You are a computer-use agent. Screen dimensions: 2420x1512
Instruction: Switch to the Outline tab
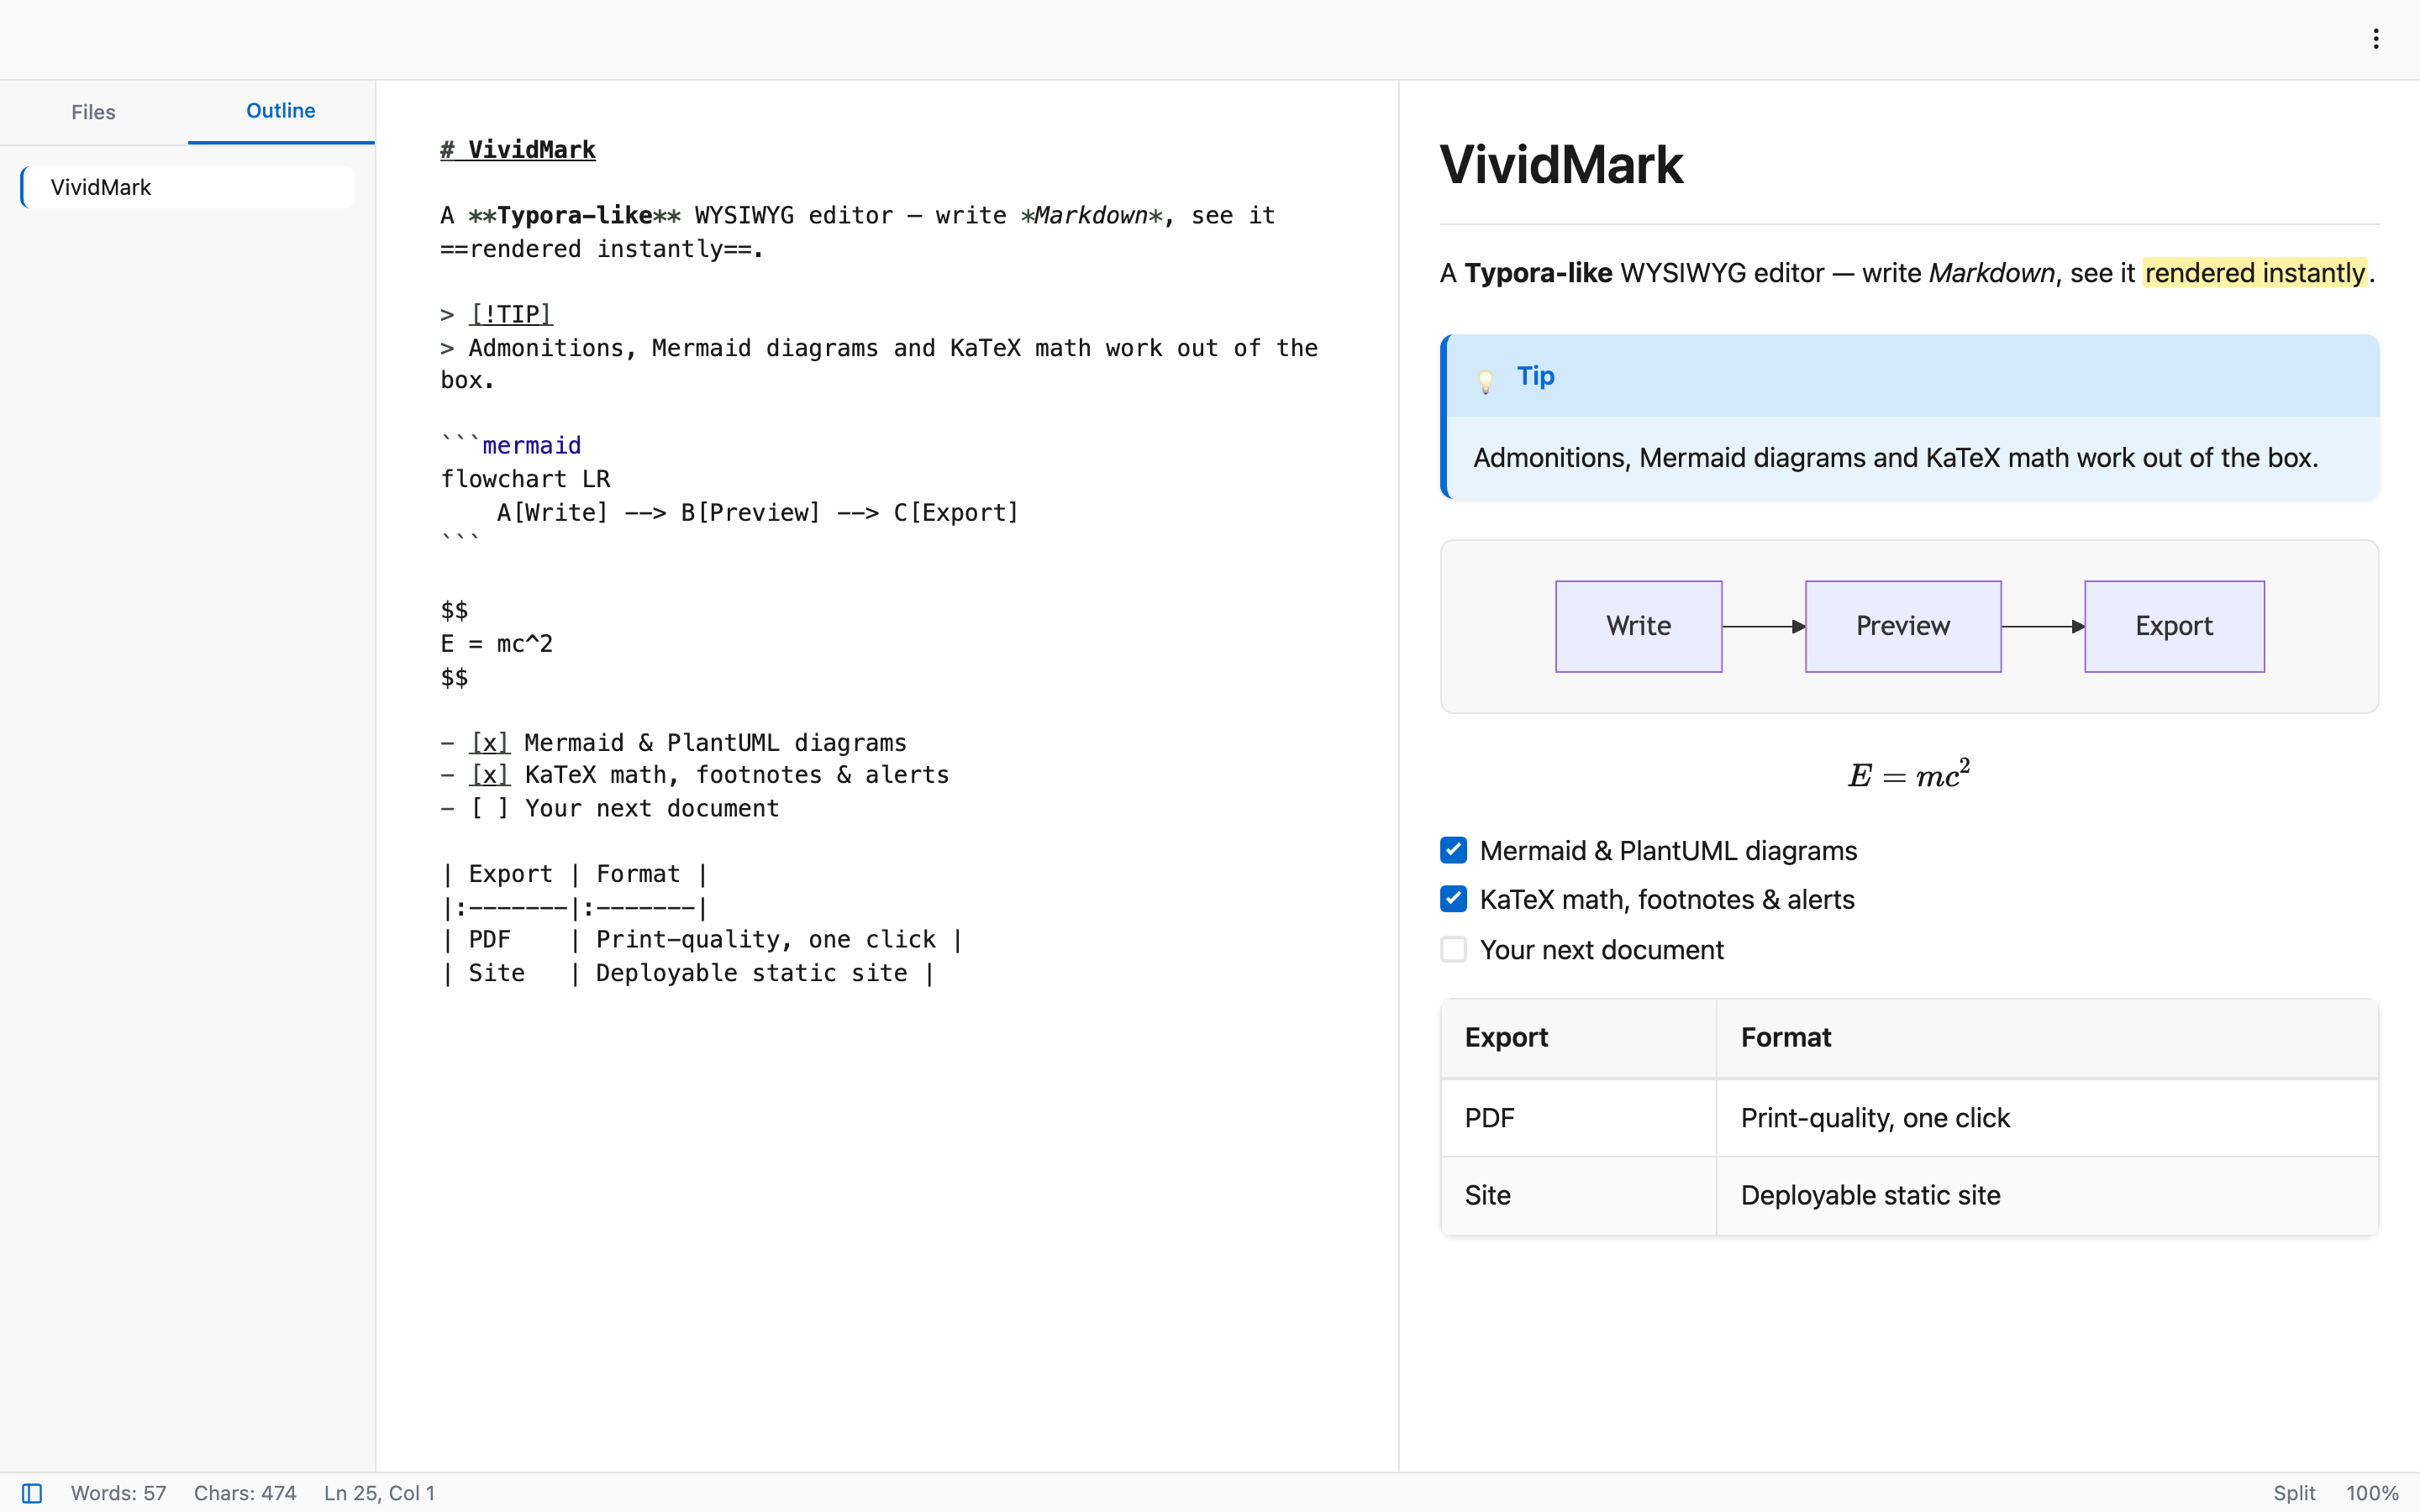tap(281, 111)
